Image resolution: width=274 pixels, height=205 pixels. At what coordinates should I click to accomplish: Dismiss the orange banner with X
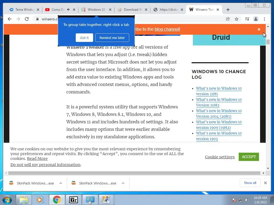click(x=259, y=29)
